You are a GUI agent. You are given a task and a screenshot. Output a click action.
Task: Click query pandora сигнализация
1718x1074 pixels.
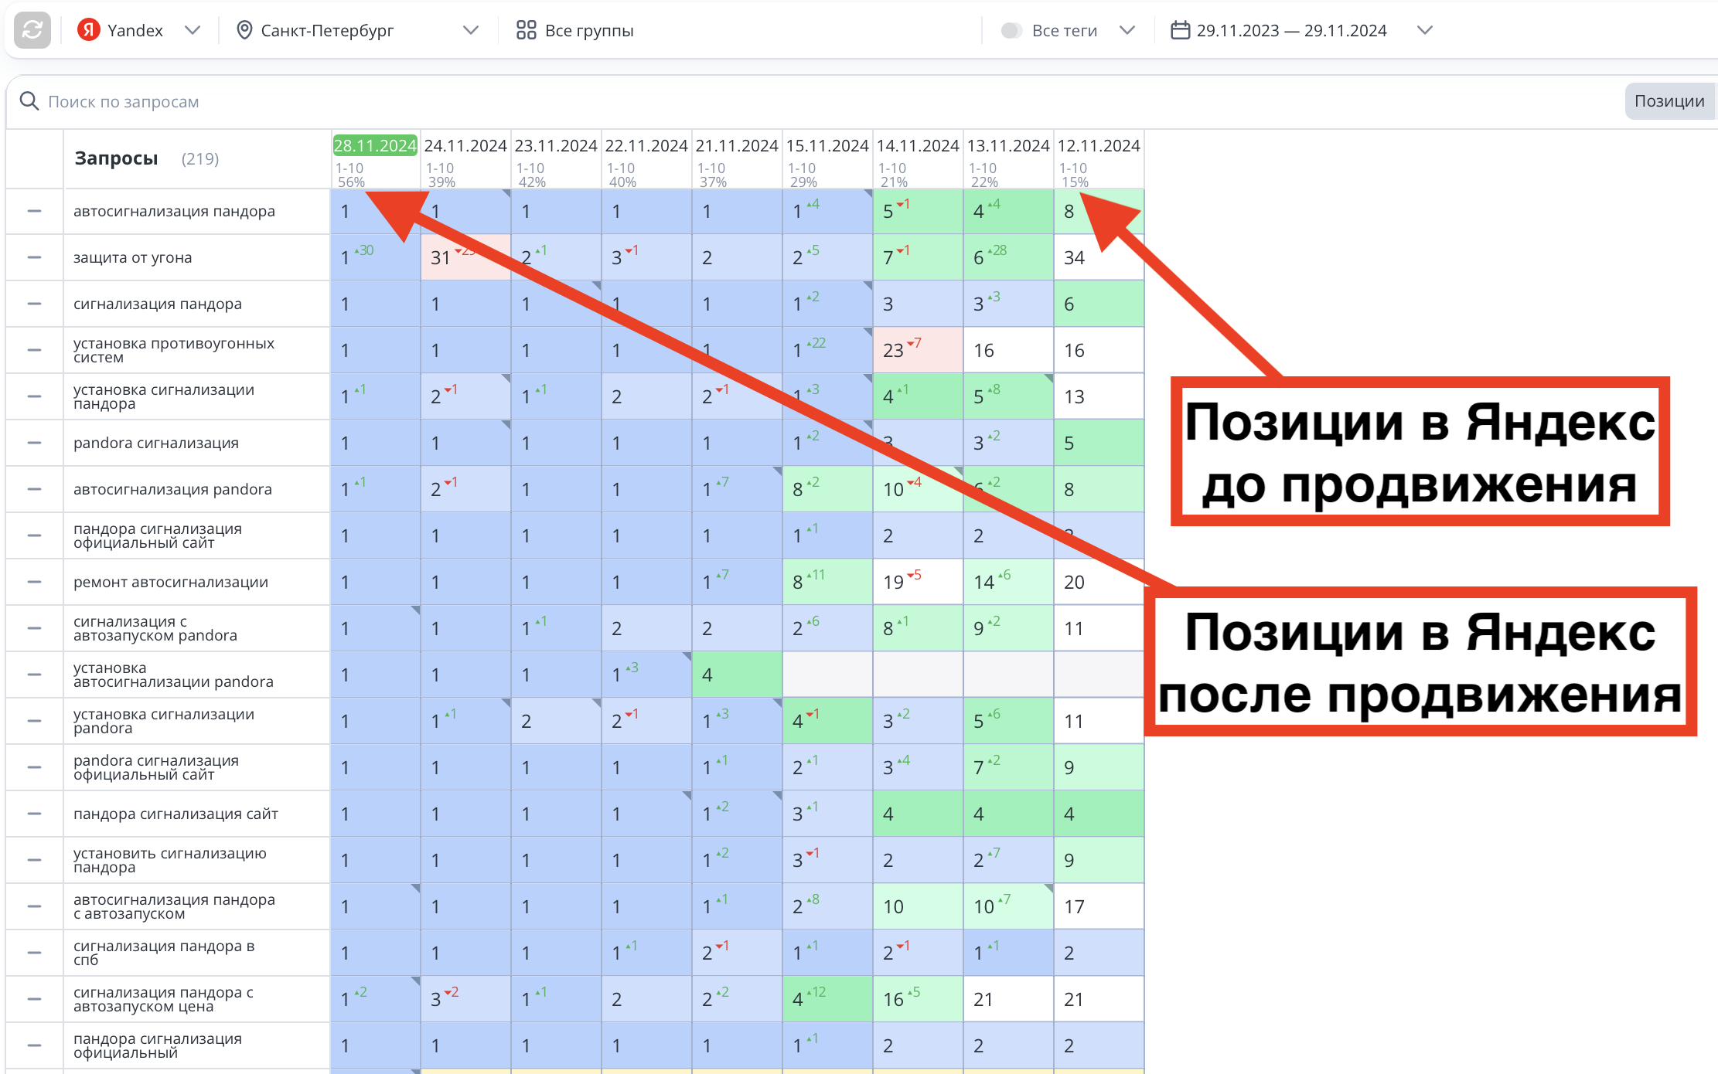click(155, 443)
